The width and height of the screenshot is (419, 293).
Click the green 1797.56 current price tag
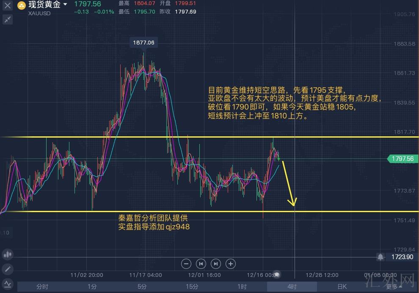(x=402, y=159)
